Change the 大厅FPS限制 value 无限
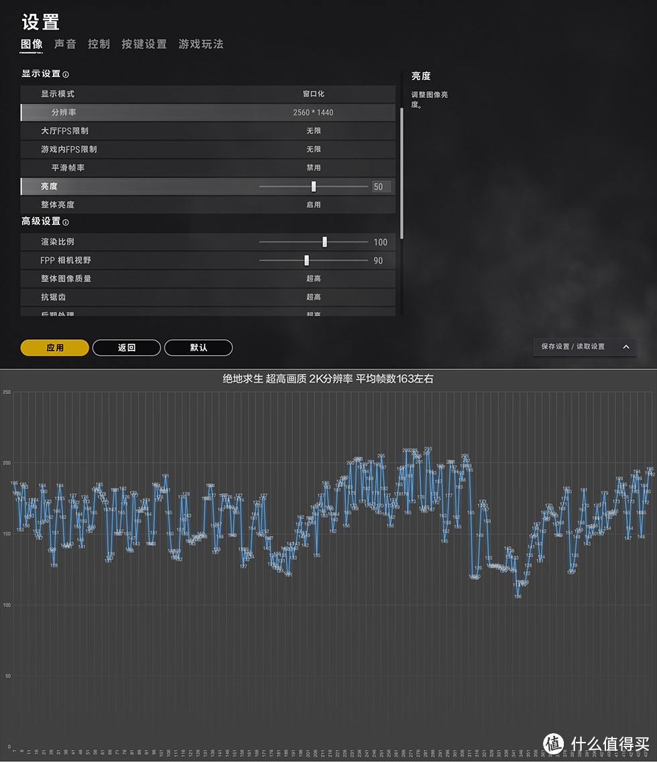Viewport: 657px width, 762px height. click(313, 131)
